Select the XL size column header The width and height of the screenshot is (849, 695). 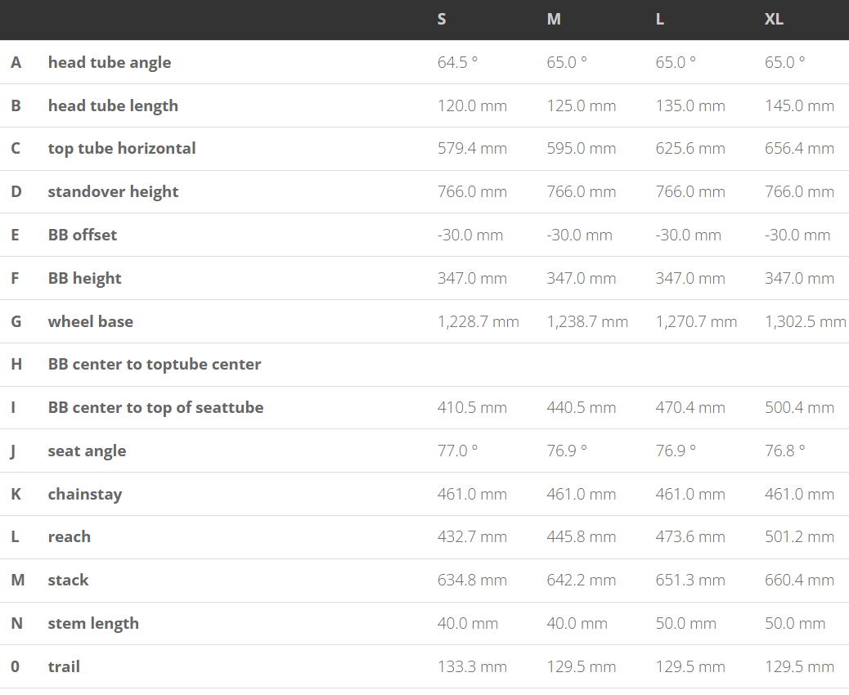point(774,19)
